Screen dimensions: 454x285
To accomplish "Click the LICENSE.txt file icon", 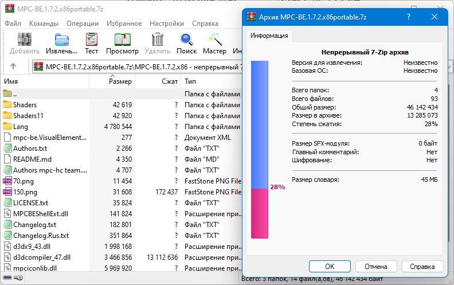I will tap(7, 203).
